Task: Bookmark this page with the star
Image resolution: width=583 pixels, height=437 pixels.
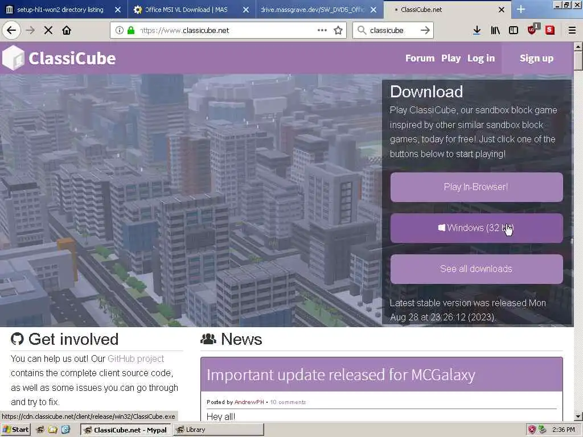Action: click(338, 31)
